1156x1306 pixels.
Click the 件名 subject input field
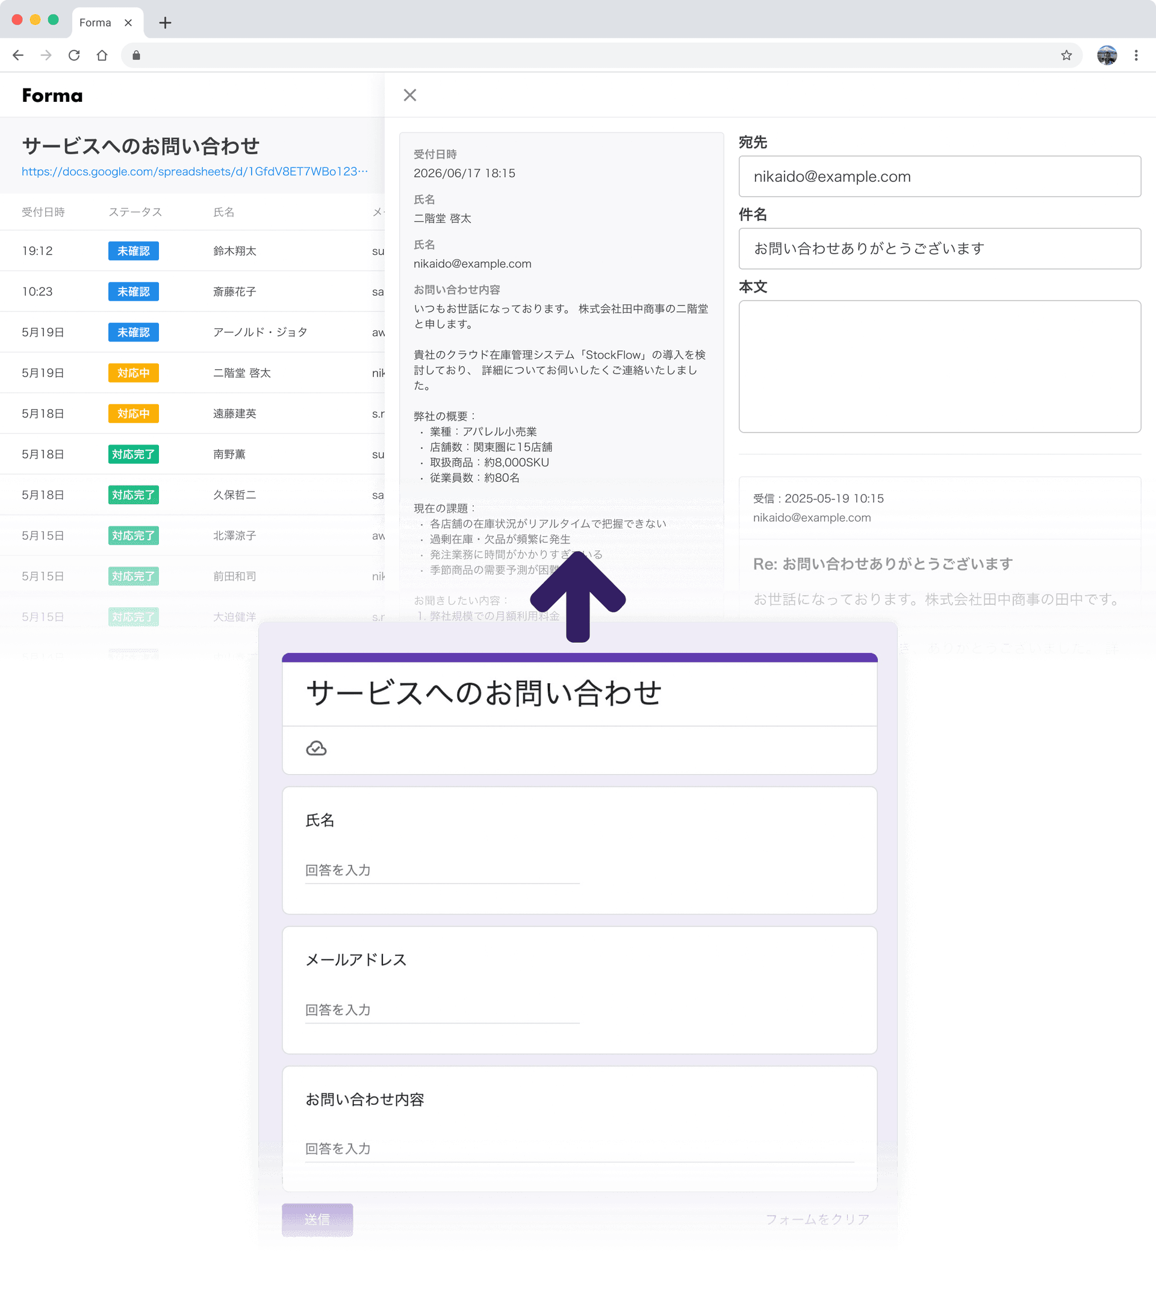939,249
